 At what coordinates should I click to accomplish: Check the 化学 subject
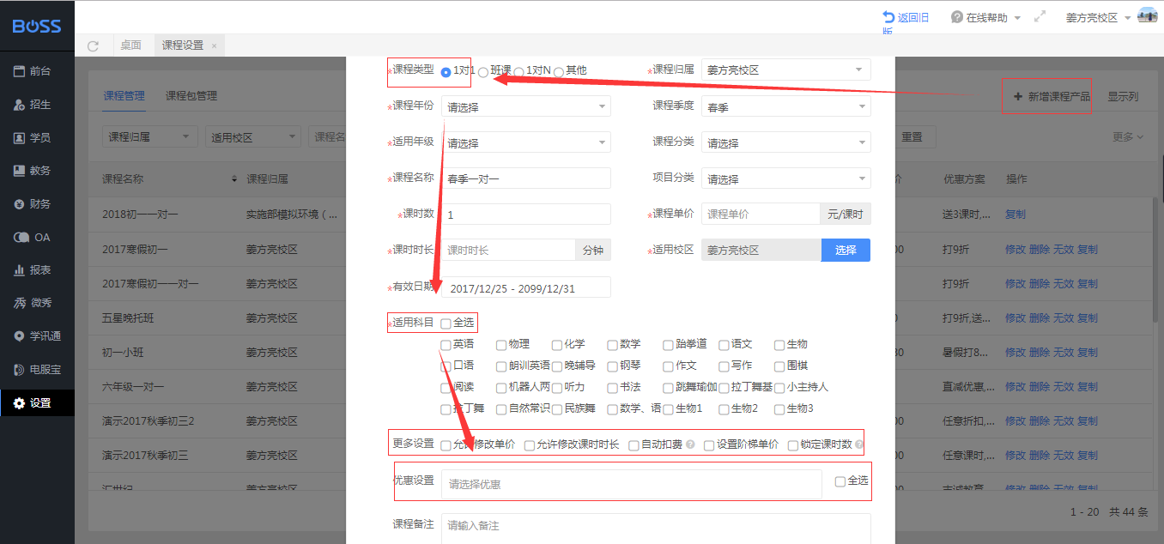click(557, 345)
